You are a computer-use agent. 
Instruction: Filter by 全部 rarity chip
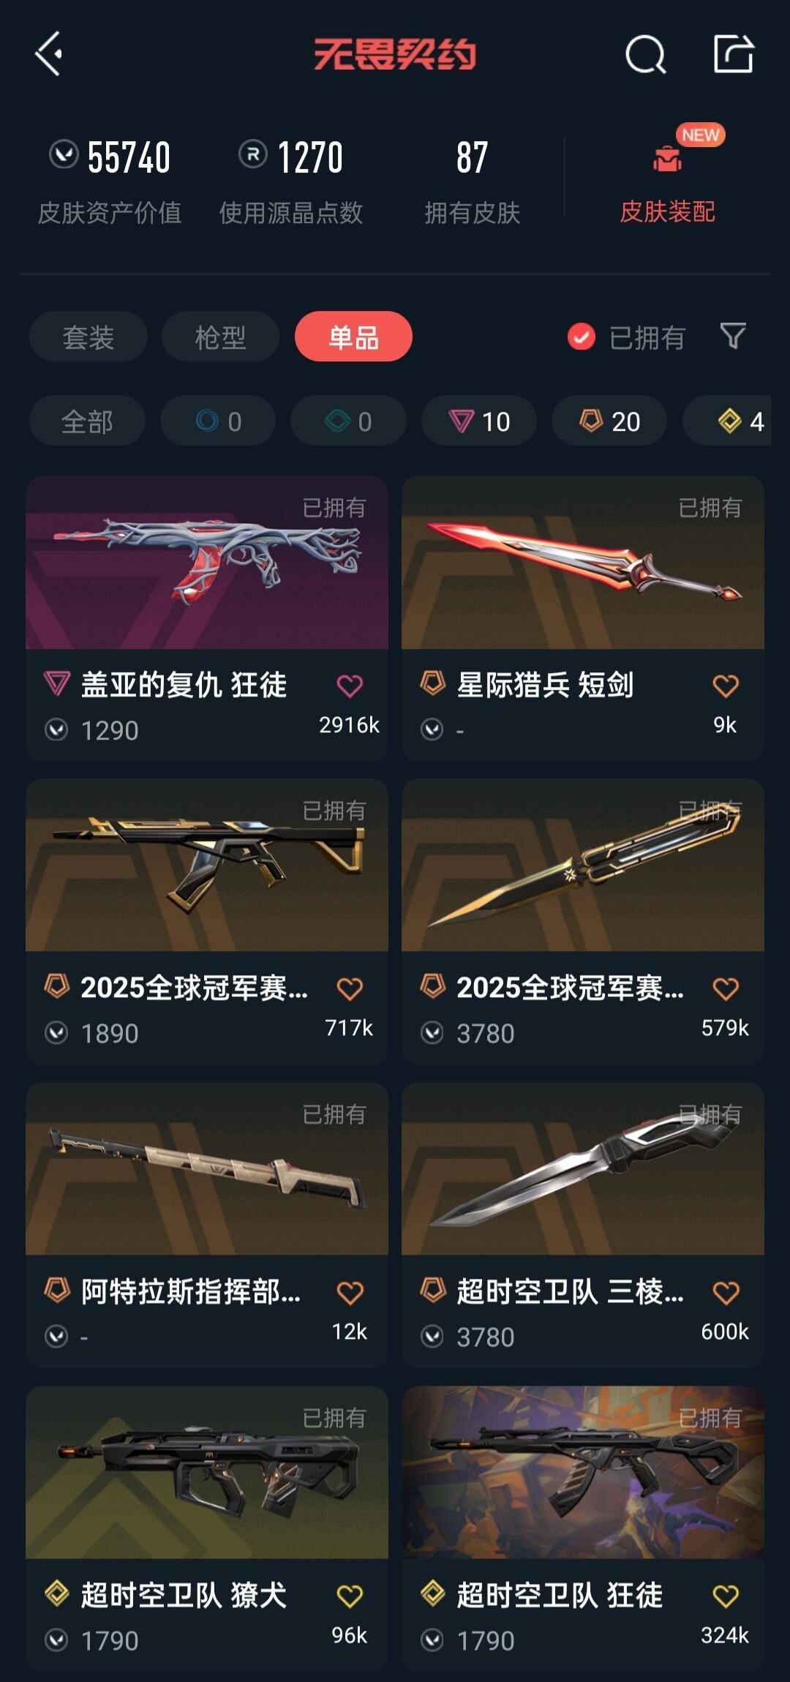[x=87, y=421]
